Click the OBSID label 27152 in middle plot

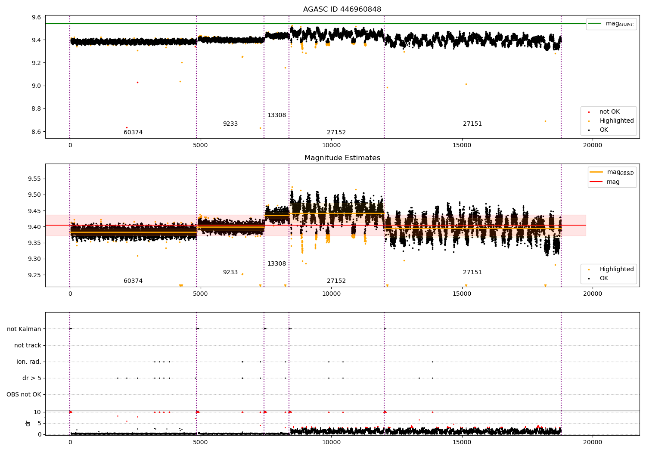336,281
